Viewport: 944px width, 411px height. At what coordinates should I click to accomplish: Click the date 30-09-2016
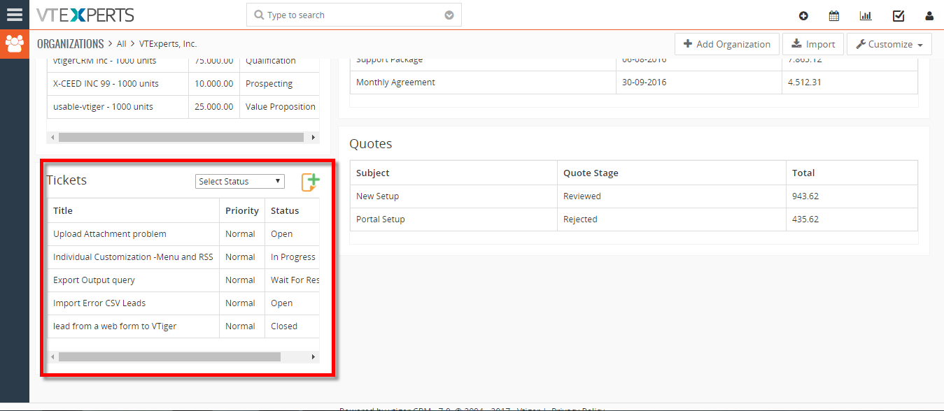[644, 82]
